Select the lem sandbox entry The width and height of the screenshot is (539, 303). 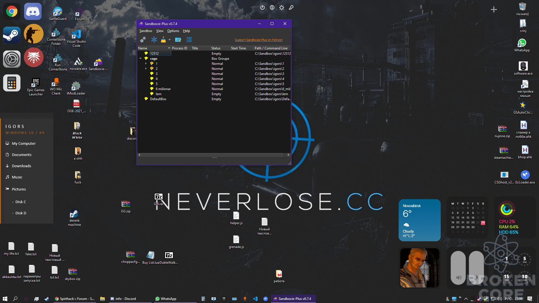pyautogui.click(x=214, y=94)
